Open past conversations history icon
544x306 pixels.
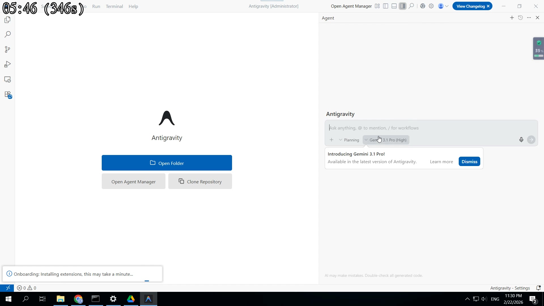click(520, 18)
